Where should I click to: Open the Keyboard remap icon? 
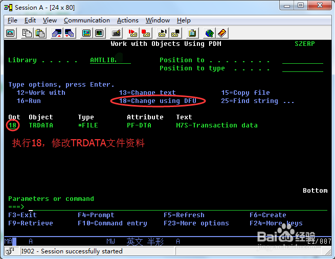(117, 33)
